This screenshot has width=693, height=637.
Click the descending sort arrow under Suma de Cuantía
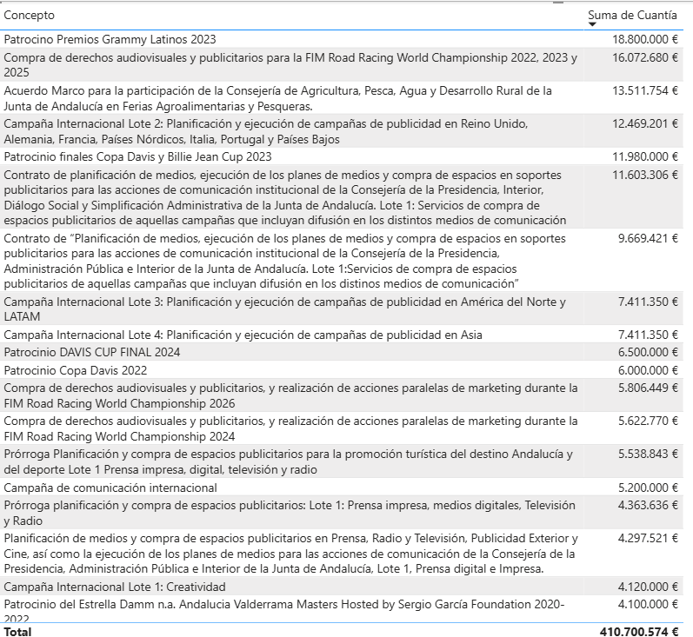tap(592, 24)
